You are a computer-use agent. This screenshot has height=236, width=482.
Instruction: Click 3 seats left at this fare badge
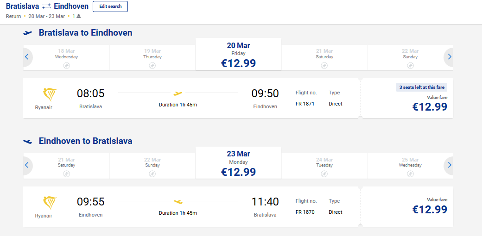pyautogui.click(x=422, y=87)
